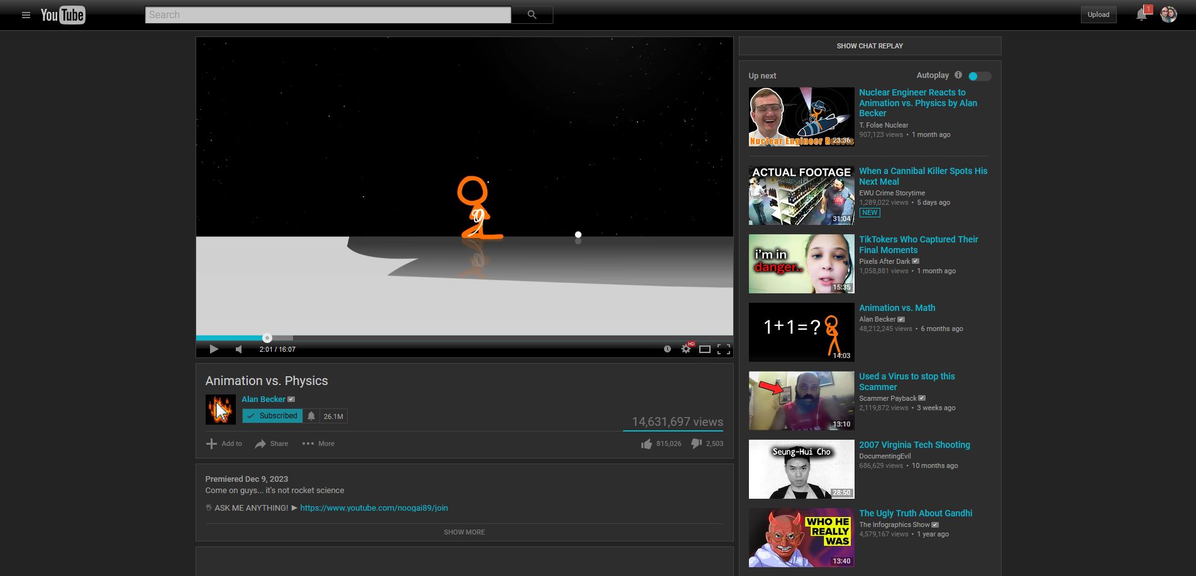Viewport: 1196px width, 576px height.
Task: Click T. Folse Nuclear channel name
Action: click(x=883, y=125)
